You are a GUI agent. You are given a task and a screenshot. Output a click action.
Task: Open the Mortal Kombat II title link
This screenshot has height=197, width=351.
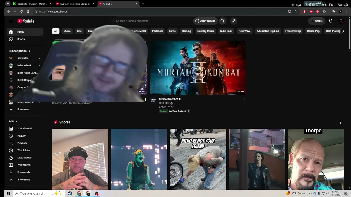pyautogui.click(x=170, y=99)
